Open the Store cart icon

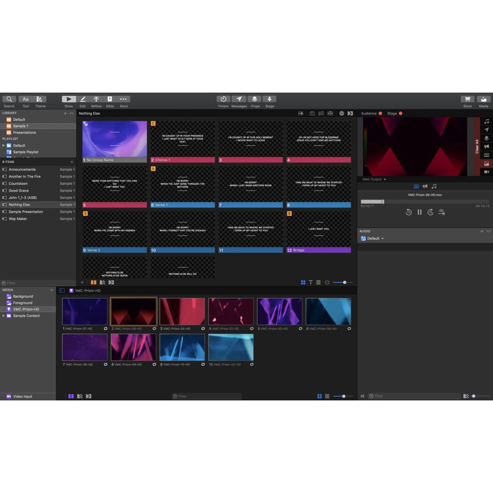pos(467,99)
